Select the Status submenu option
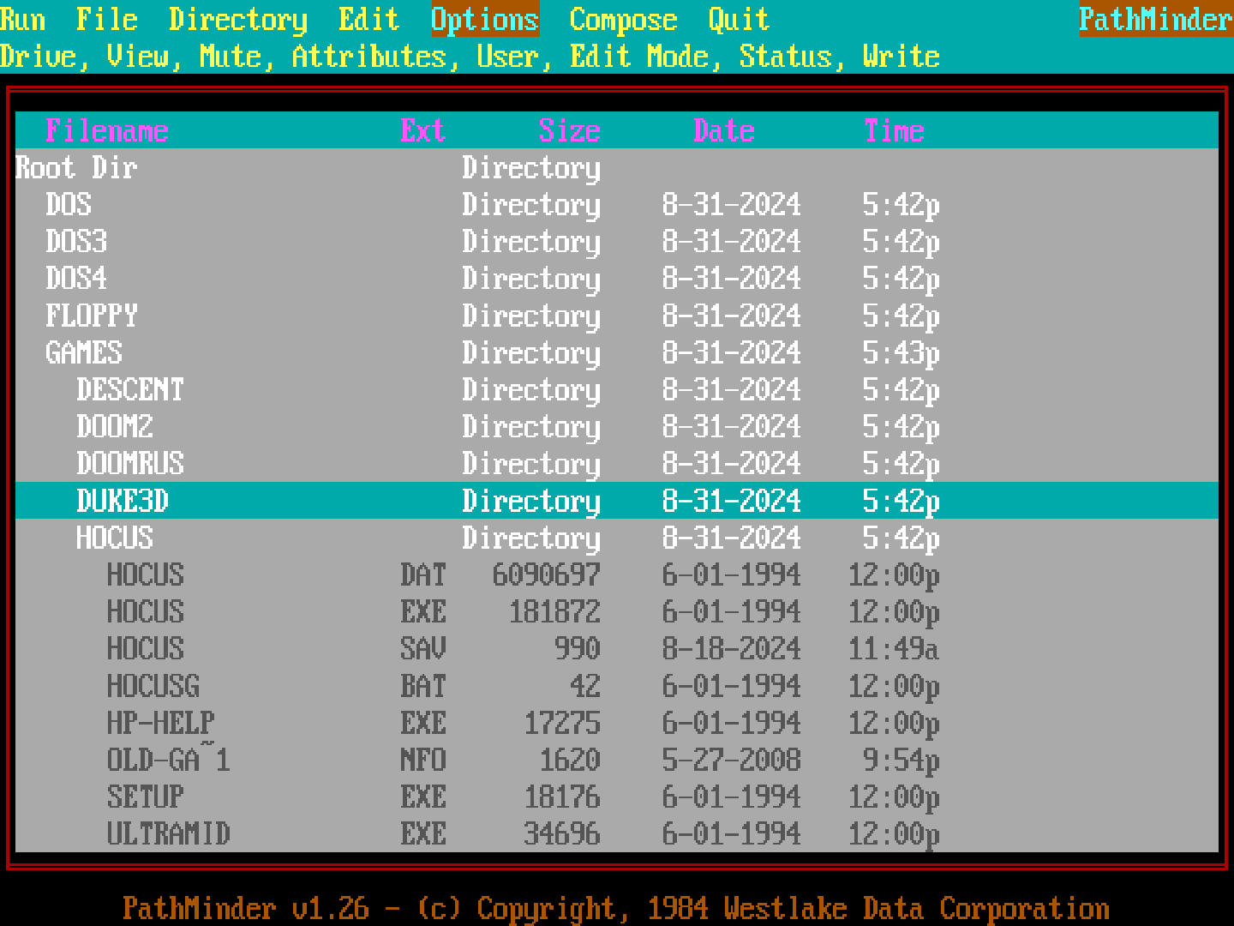Image resolution: width=1234 pixels, height=926 pixels. 786,56
